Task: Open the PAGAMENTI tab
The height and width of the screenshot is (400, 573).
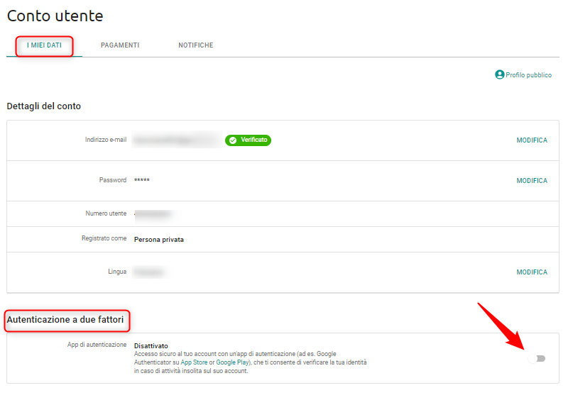Action: (x=120, y=45)
